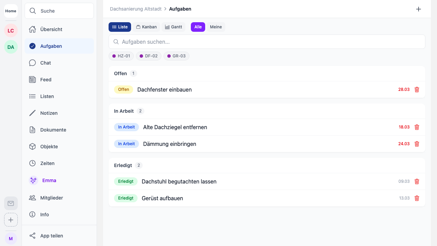Click App teilen at the bottom

tap(51, 236)
